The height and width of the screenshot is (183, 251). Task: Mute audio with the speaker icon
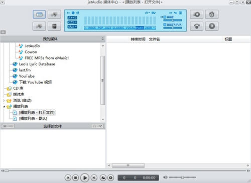click(x=165, y=177)
